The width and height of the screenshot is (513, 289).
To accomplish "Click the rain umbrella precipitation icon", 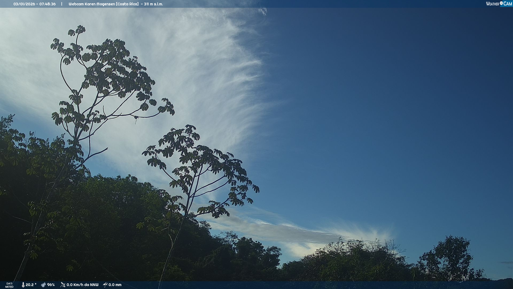I will coord(105,285).
